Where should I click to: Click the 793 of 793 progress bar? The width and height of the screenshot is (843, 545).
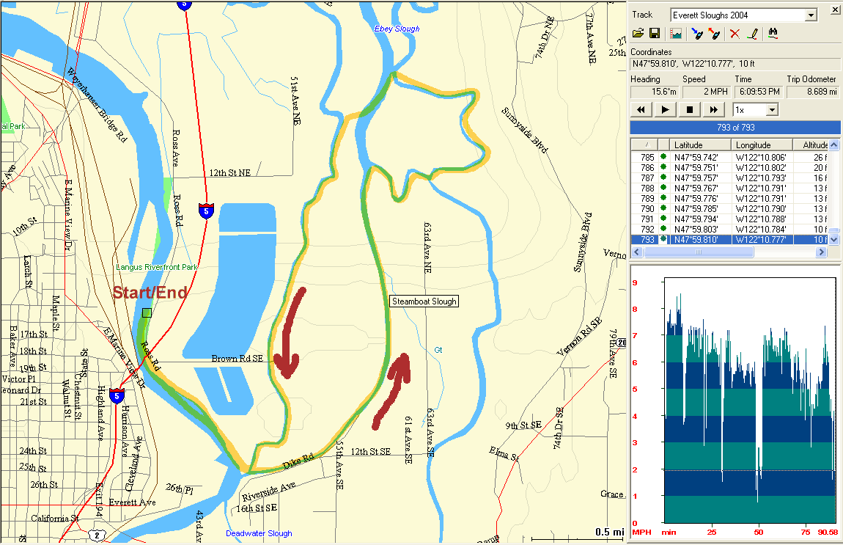point(735,128)
